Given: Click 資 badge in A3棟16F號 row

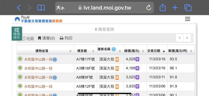Looking at the screenshot, I should 117,69.
